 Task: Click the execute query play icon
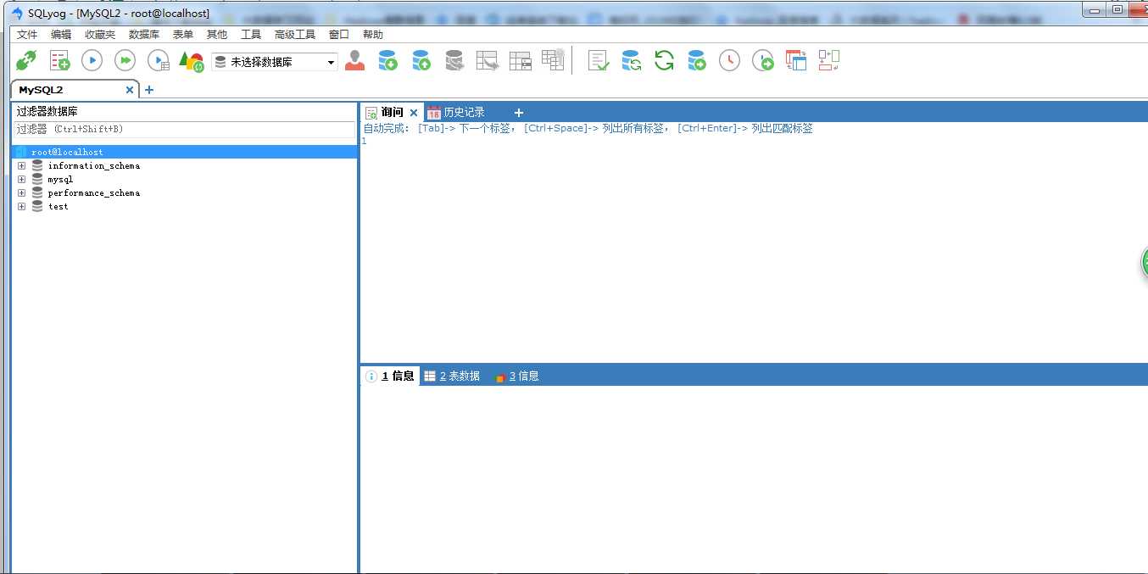tap(92, 60)
